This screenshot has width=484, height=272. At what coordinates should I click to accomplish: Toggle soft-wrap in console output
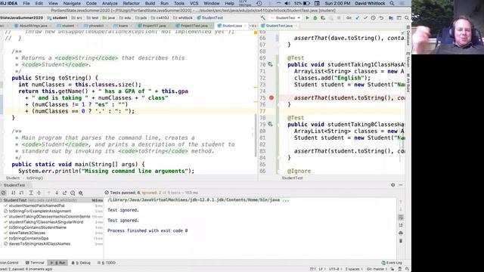tap(401, 218)
